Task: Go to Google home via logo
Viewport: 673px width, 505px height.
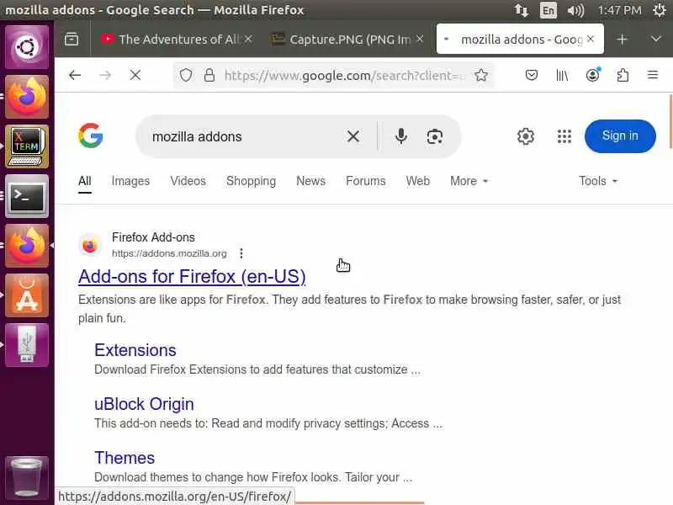Action: click(91, 136)
